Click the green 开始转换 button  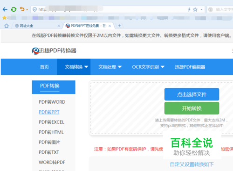point(192,108)
